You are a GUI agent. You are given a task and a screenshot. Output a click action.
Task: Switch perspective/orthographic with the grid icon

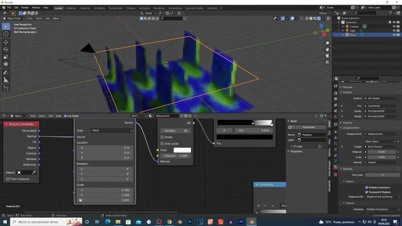[327, 62]
